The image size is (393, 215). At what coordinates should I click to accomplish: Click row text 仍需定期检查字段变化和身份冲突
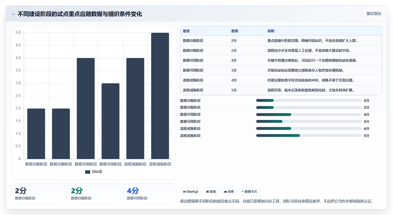coord(293,80)
